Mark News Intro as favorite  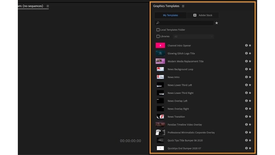[x=250, y=77]
